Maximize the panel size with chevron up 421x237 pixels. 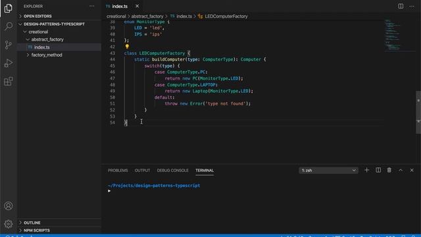click(401, 170)
